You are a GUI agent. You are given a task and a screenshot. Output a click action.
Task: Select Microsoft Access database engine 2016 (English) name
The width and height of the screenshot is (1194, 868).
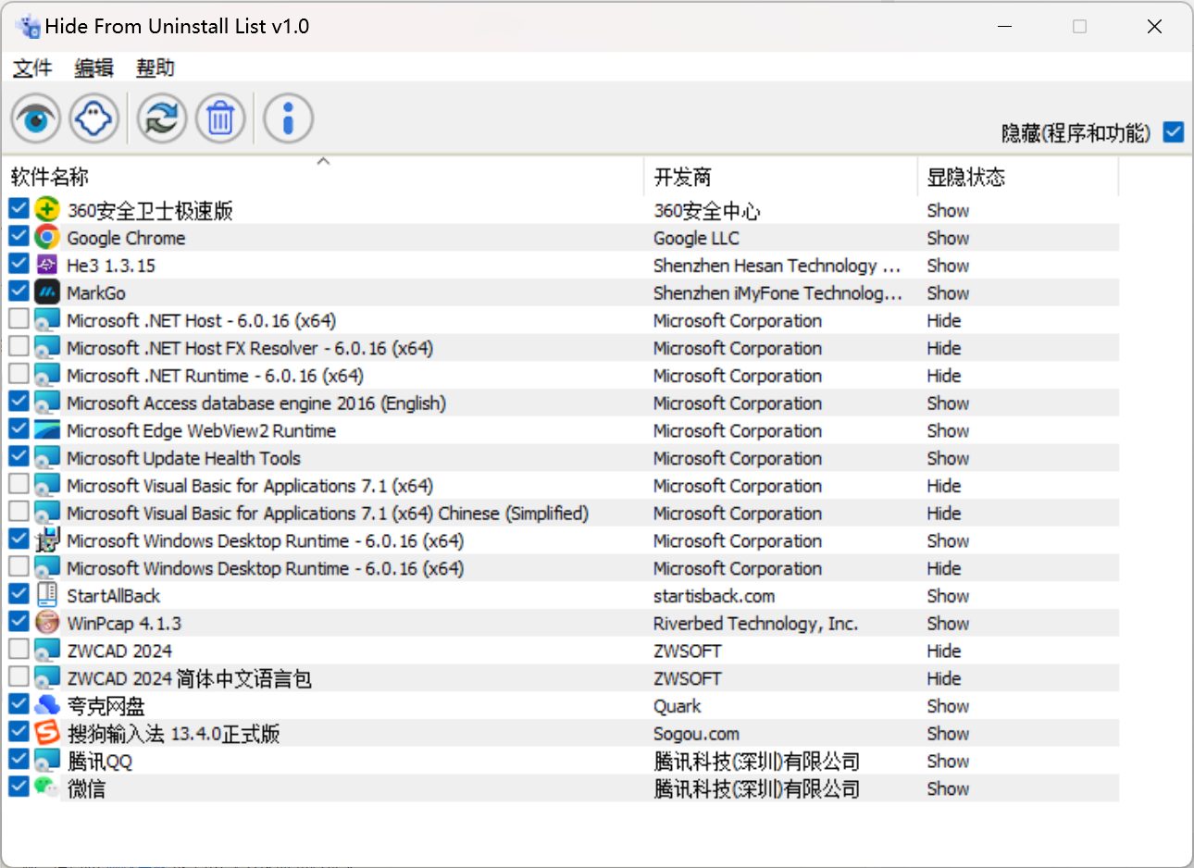click(256, 403)
